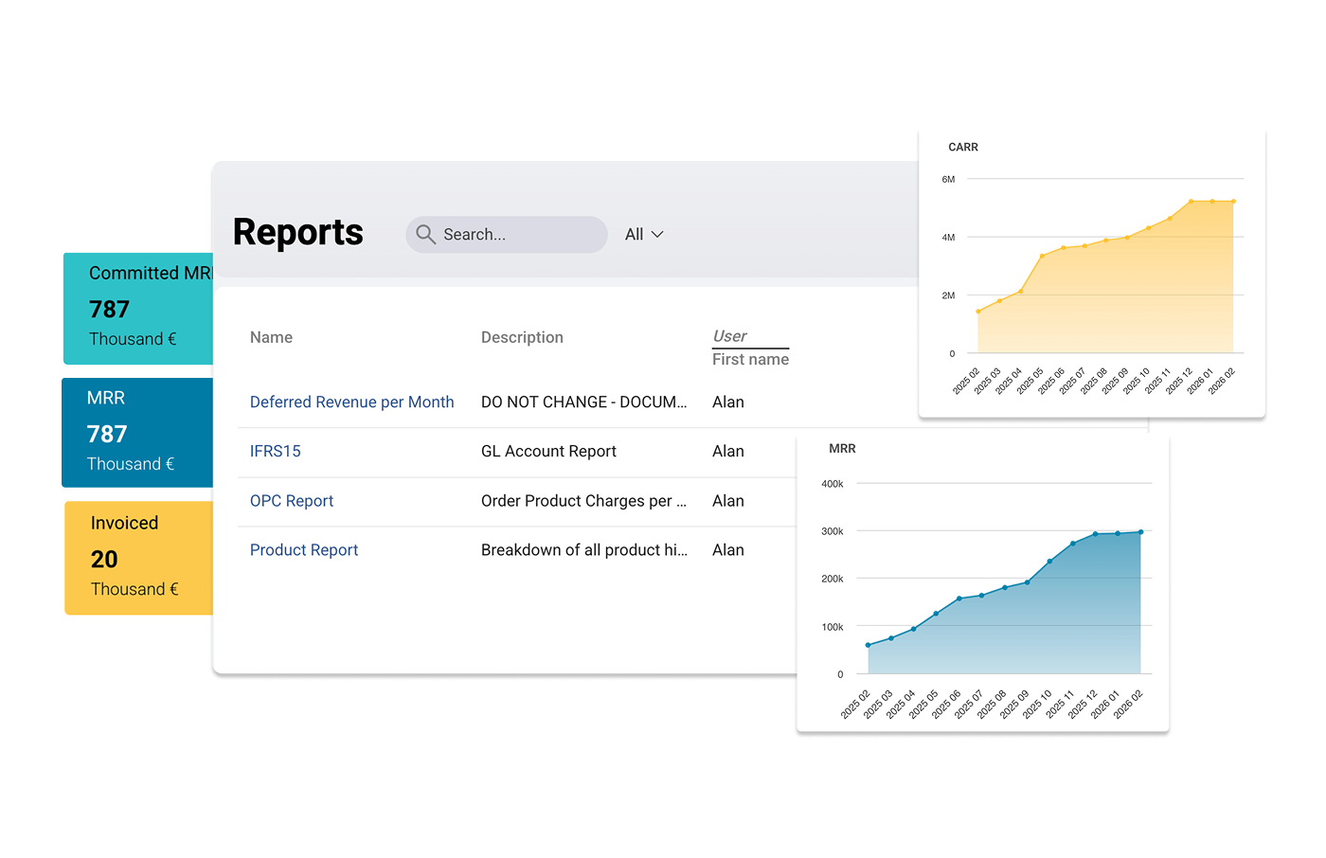Click the first data point on MRR chart

(x=868, y=645)
